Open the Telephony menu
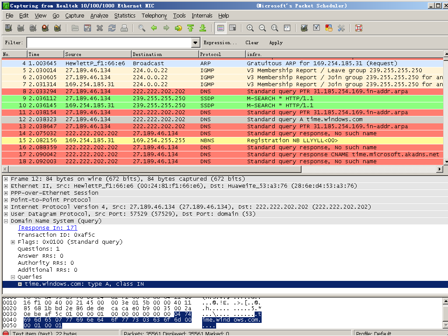The width and height of the screenshot is (448, 336). (154, 16)
